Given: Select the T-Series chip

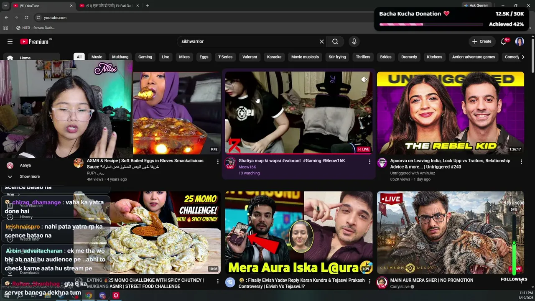Looking at the screenshot, I should point(225,57).
